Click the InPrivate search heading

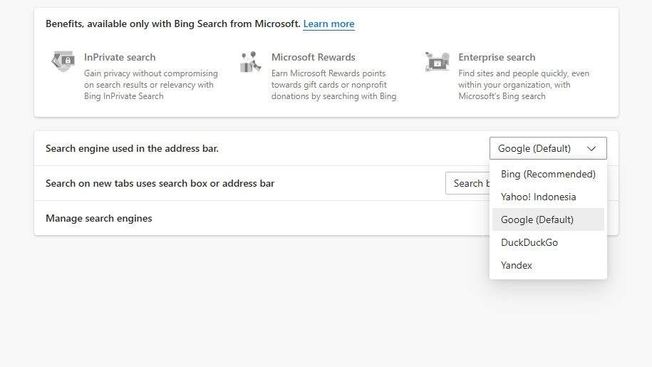120,57
